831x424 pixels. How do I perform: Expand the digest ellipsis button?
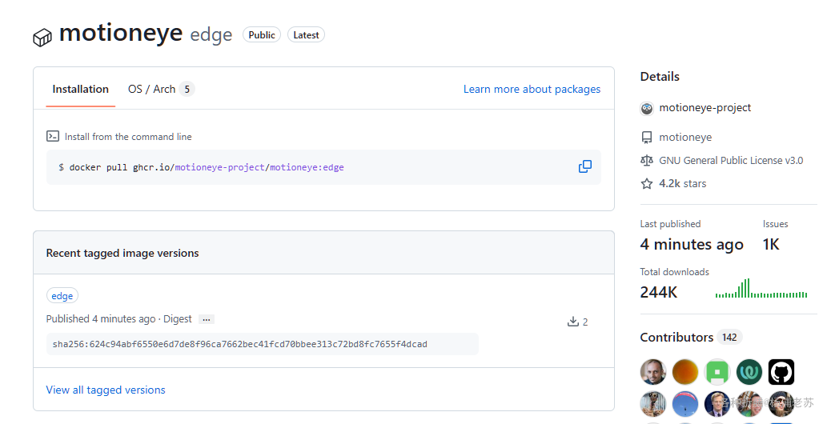point(207,319)
